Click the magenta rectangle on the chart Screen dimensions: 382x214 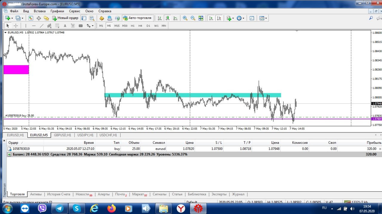[x=16, y=70]
